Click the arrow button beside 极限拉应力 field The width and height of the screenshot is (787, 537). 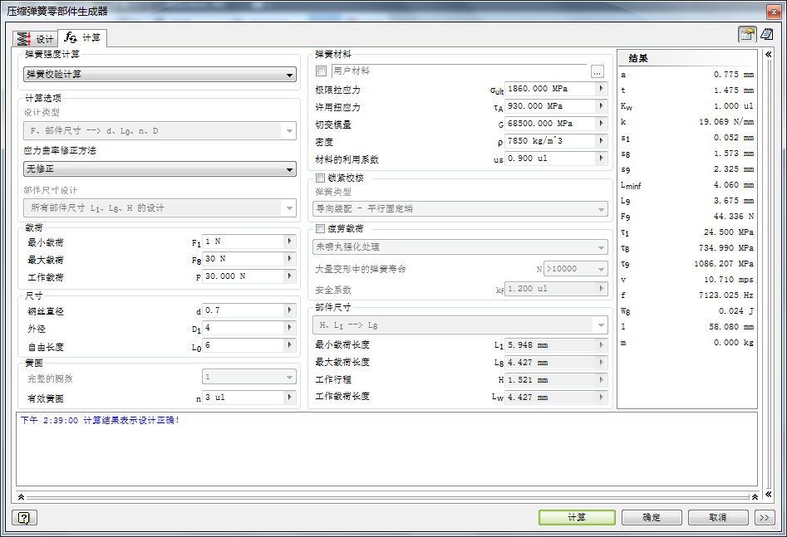coord(601,89)
